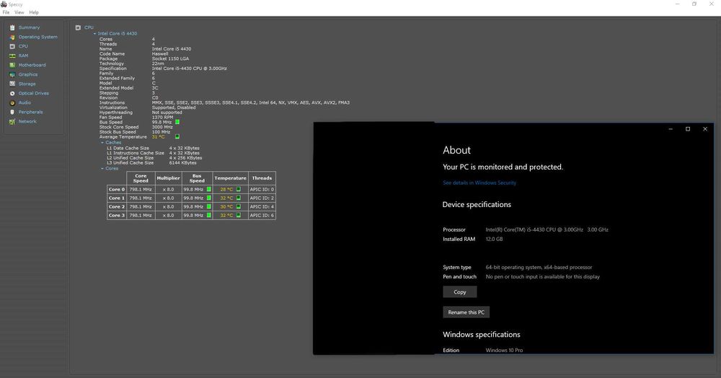Click the Installed RAM 12.0 GB value
The image size is (721, 378).
click(x=495, y=239)
